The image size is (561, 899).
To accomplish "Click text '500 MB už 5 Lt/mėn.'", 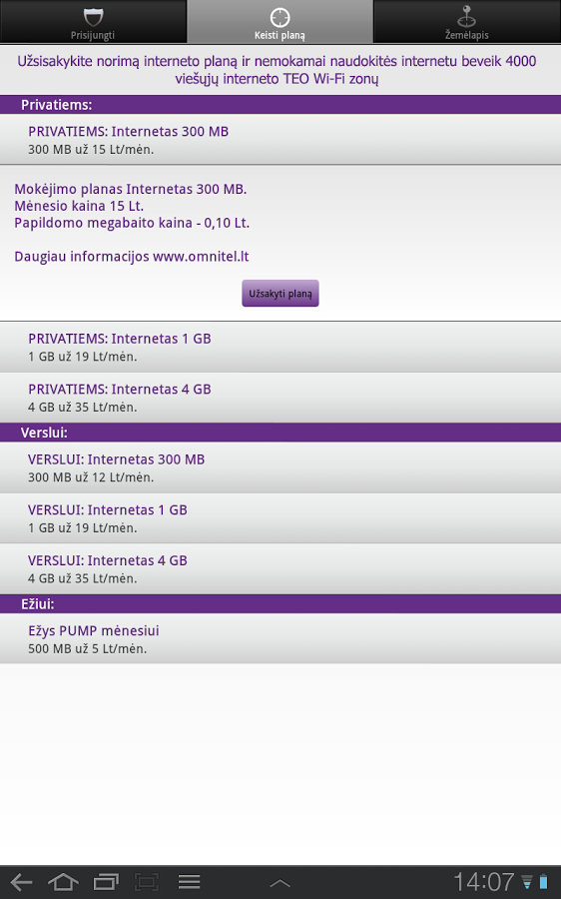I will point(88,648).
